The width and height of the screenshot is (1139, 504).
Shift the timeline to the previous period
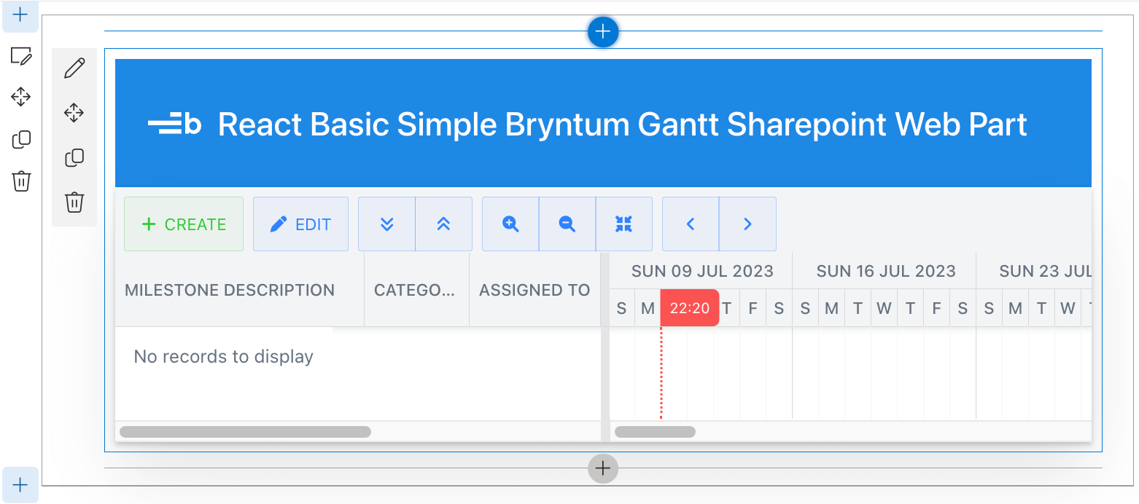(691, 224)
